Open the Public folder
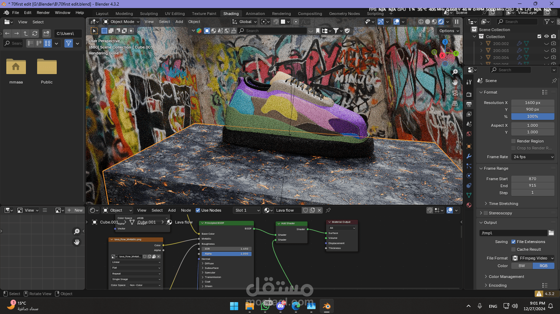 [47, 71]
